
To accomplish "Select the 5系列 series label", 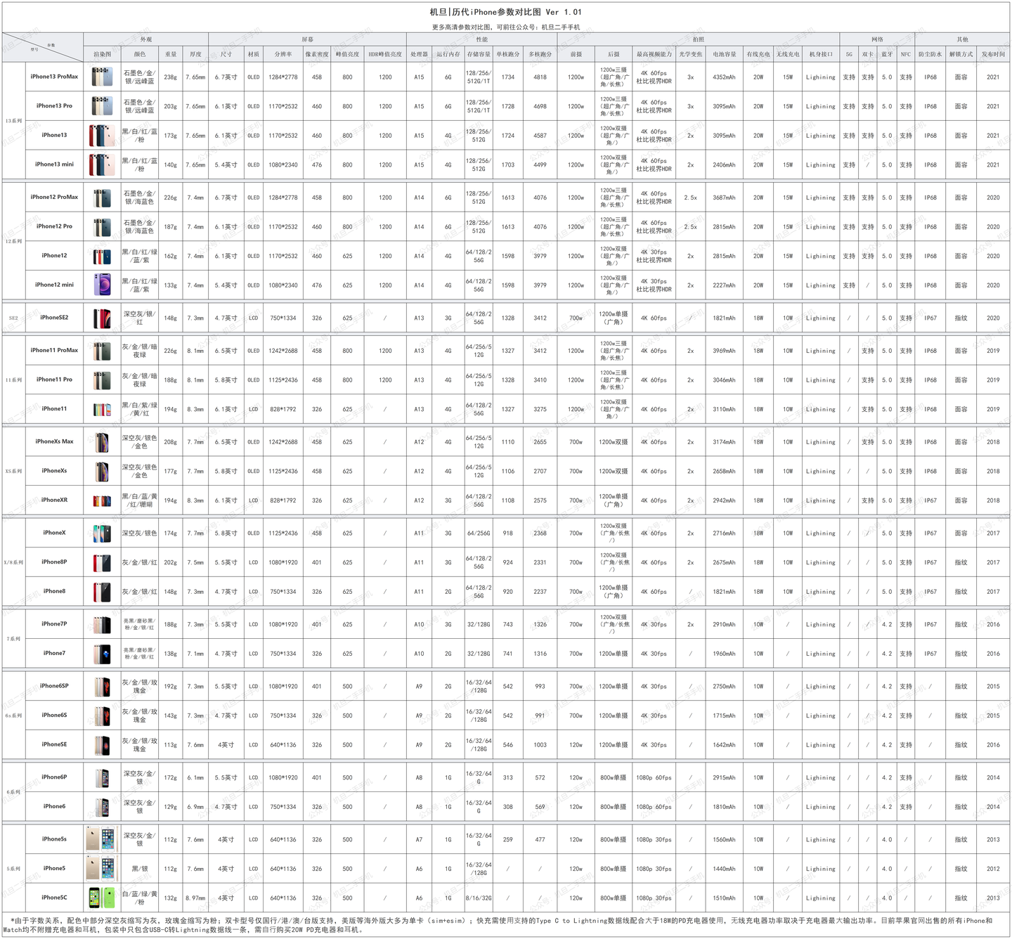I will point(13,868).
